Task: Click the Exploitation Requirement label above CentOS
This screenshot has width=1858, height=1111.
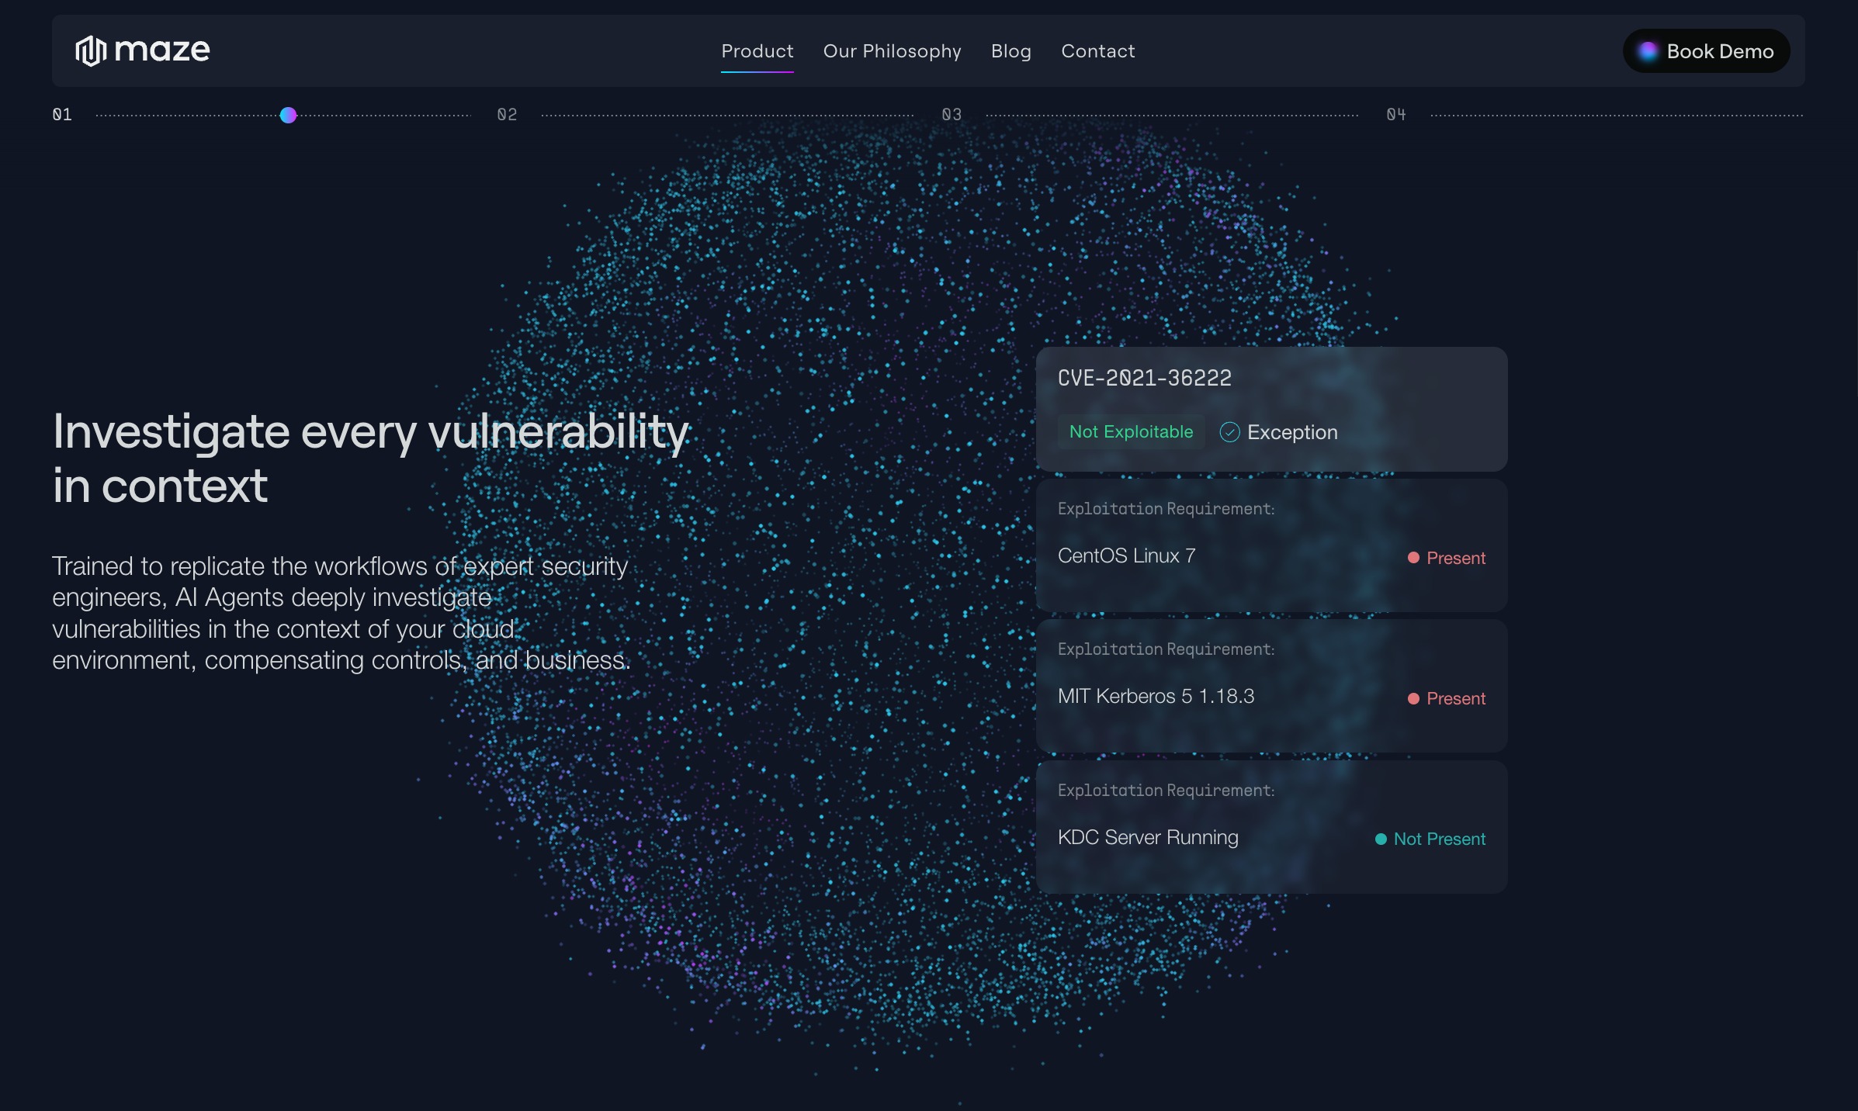Action: (1166, 508)
